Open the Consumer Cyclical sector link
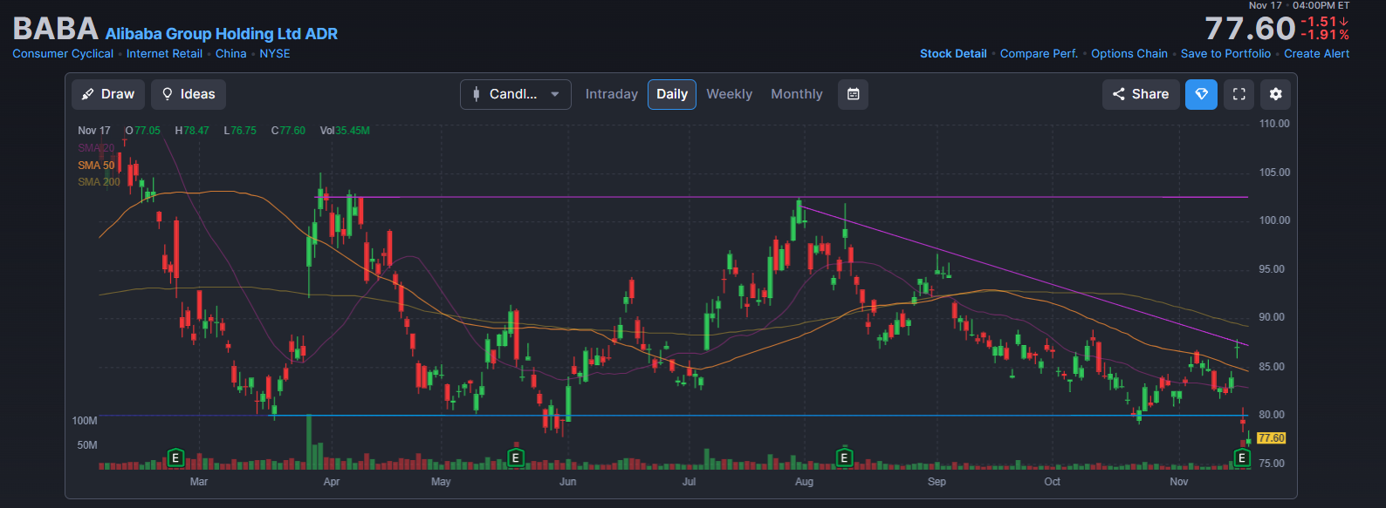 point(63,54)
